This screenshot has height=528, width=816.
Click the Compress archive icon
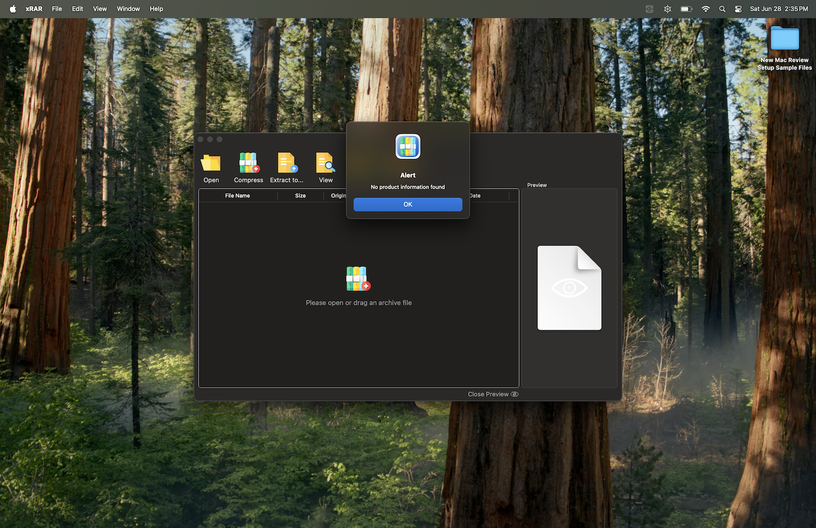249,163
